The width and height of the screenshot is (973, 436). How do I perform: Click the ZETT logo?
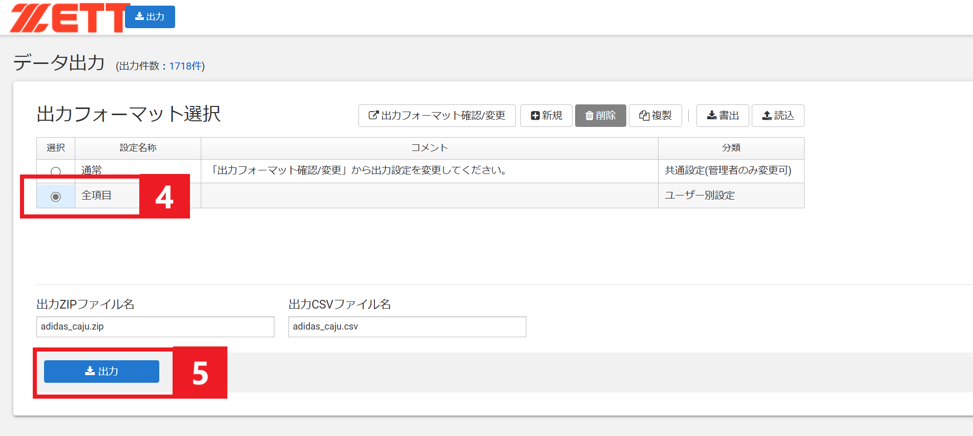[67, 18]
